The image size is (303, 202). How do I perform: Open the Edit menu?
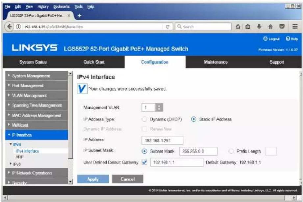click(18, 6)
